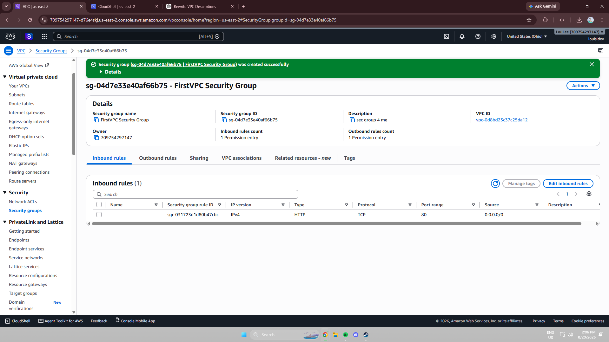Screen dimensions: 609x342
Task: Open the notifications bell
Action: tap(462, 36)
